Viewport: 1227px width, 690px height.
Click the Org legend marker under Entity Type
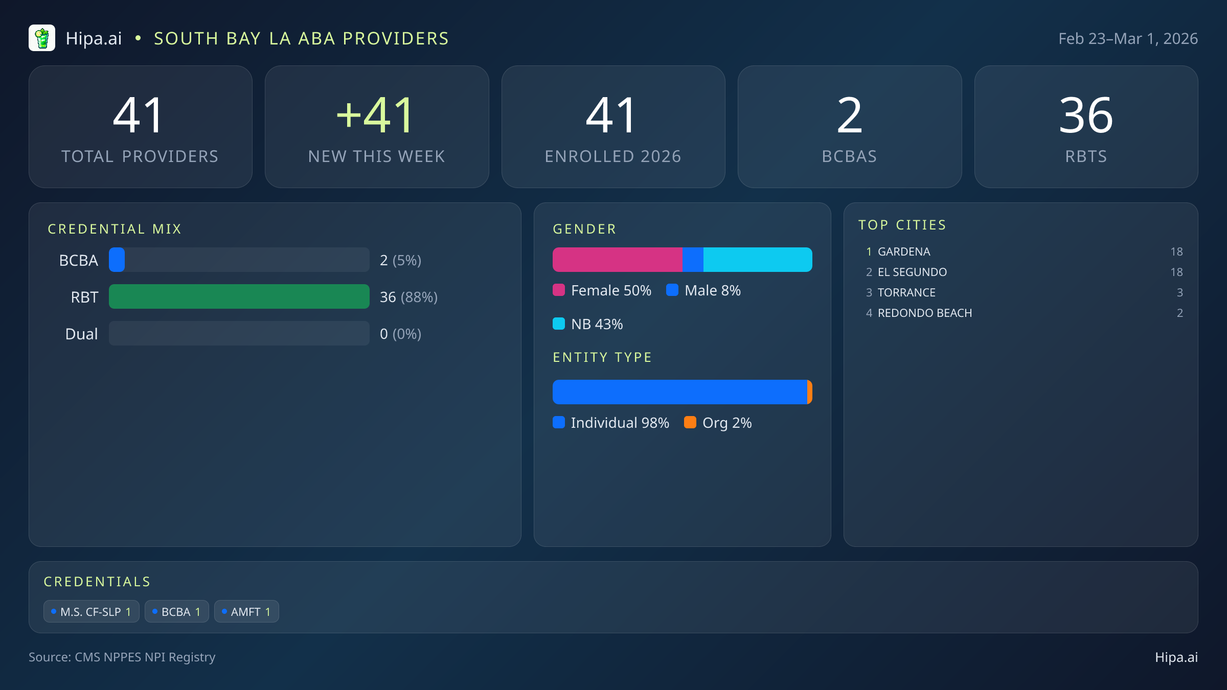pyautogui.click(x=691, y=423)
